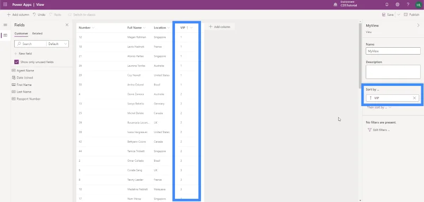Click the Malaysia location cell

click(160, 189)
